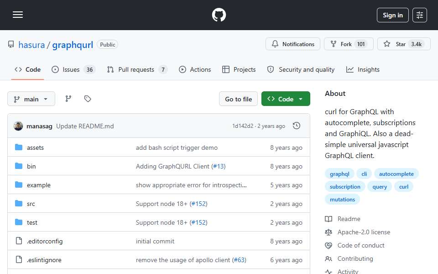The image size is (438, 274).
Task: Select the graphql topic tag
Action: (339, 174)
